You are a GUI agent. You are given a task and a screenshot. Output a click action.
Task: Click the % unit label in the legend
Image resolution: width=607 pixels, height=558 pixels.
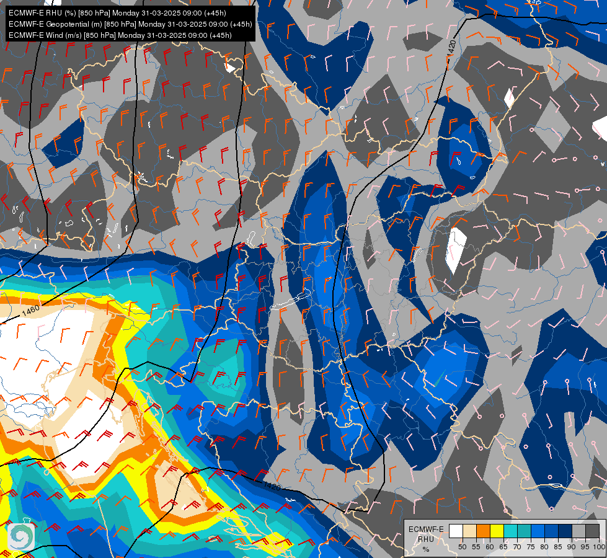(x=426, y=549)
